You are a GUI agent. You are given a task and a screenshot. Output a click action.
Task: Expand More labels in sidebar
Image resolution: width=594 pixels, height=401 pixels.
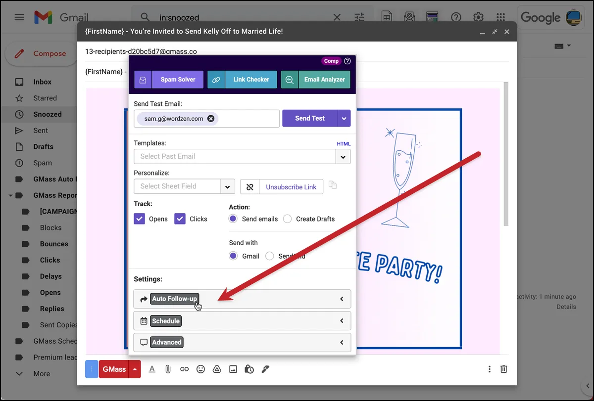(42, 374)
